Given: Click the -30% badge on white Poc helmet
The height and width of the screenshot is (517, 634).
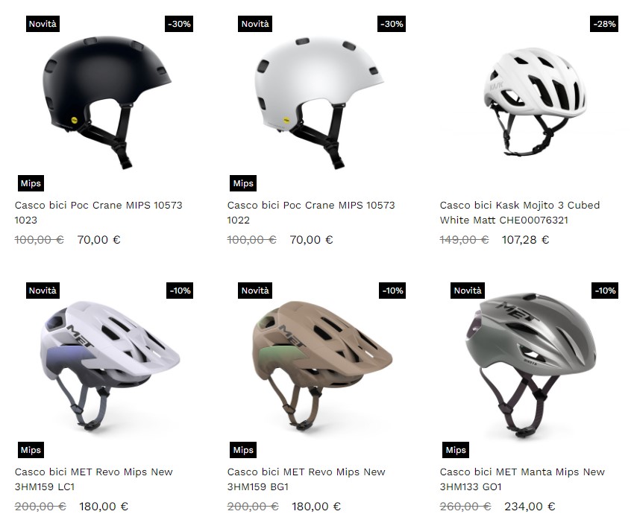Looking at the screenshot, I should [392, 24].
